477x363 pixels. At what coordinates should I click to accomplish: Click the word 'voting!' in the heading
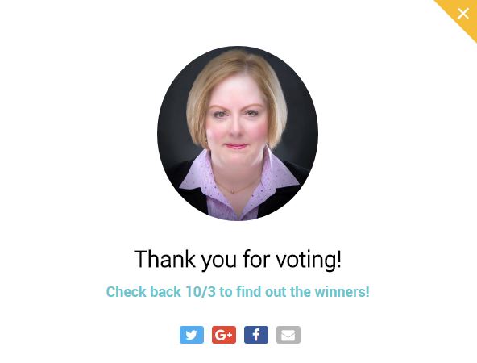(309, 260)
